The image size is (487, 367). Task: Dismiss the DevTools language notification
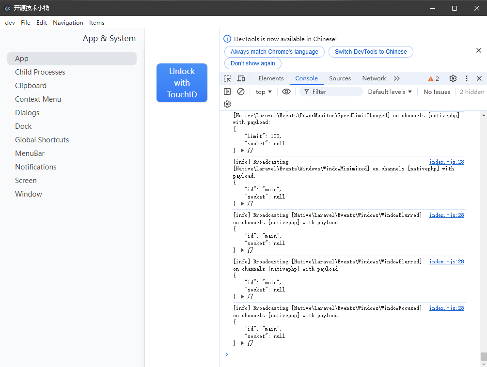point(479,50)
